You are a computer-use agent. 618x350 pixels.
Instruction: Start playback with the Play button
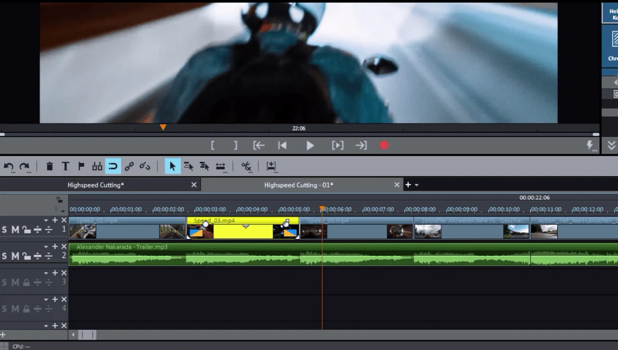(310, 145)
